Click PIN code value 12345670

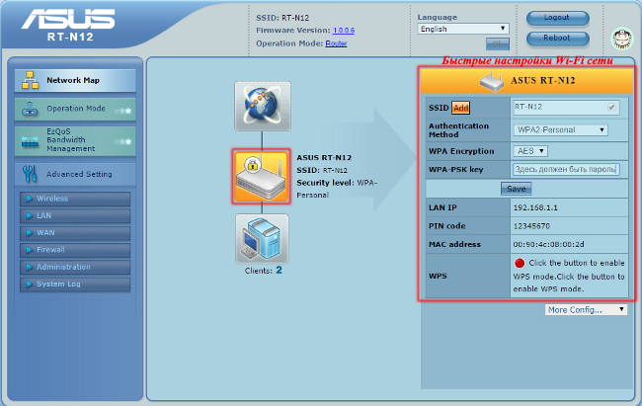[x=531, y=226]
